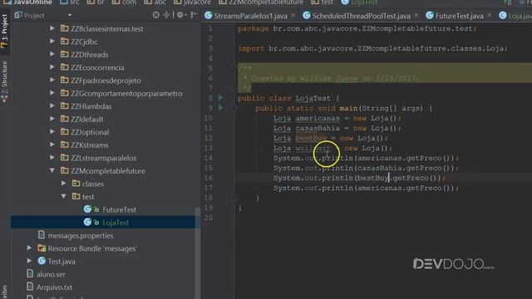Expand Resource Bundle 'messages'

[30, 248]
